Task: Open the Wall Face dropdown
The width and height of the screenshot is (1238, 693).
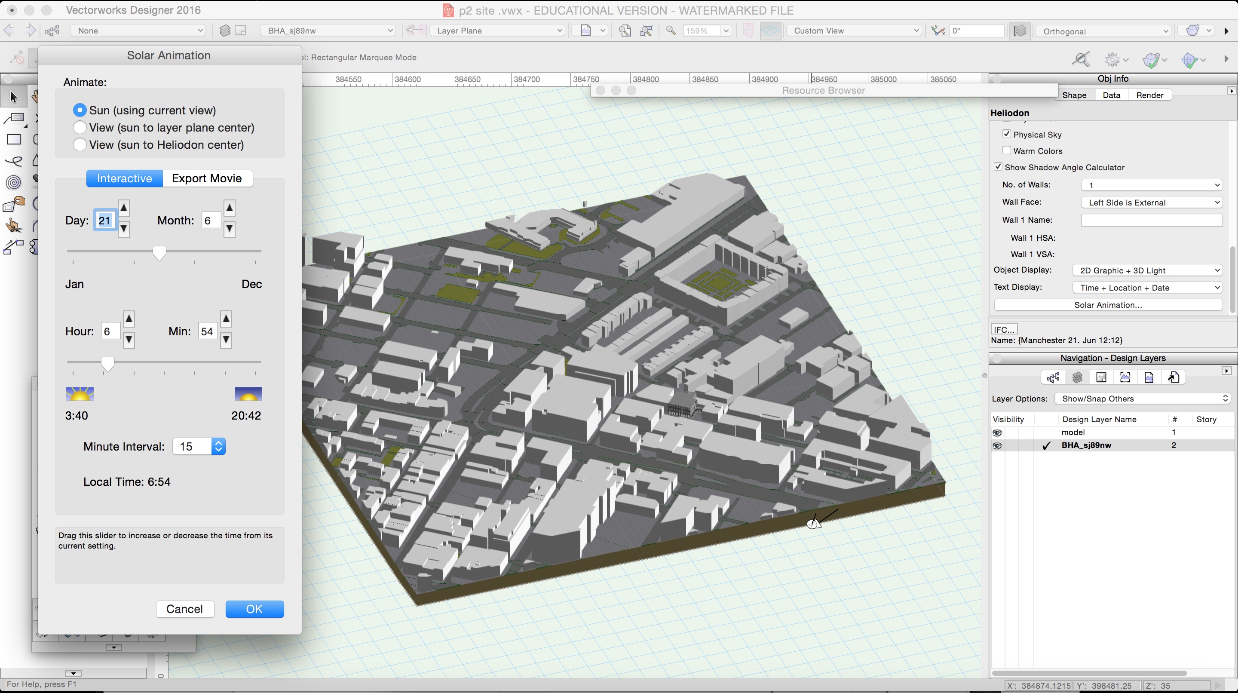Action: coord(1151,202)
